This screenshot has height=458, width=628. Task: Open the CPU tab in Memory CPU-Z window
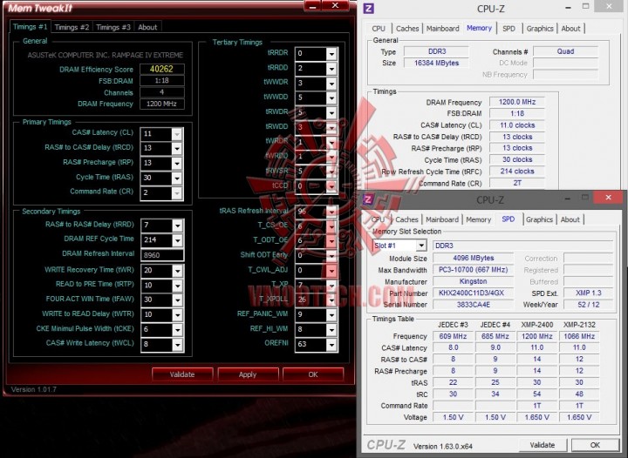(379, 29)
